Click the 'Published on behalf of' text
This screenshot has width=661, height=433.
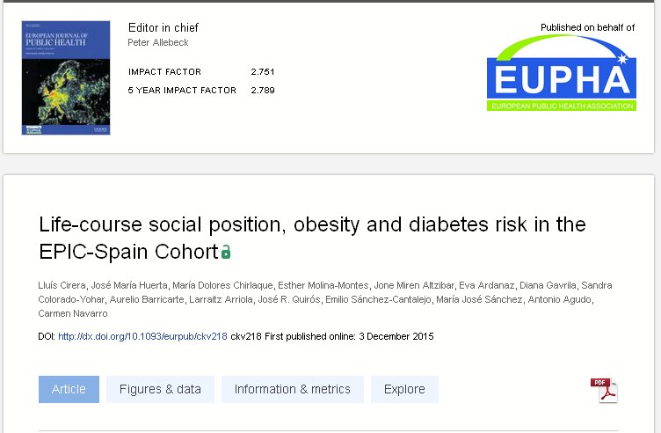(x=587, y=27)
